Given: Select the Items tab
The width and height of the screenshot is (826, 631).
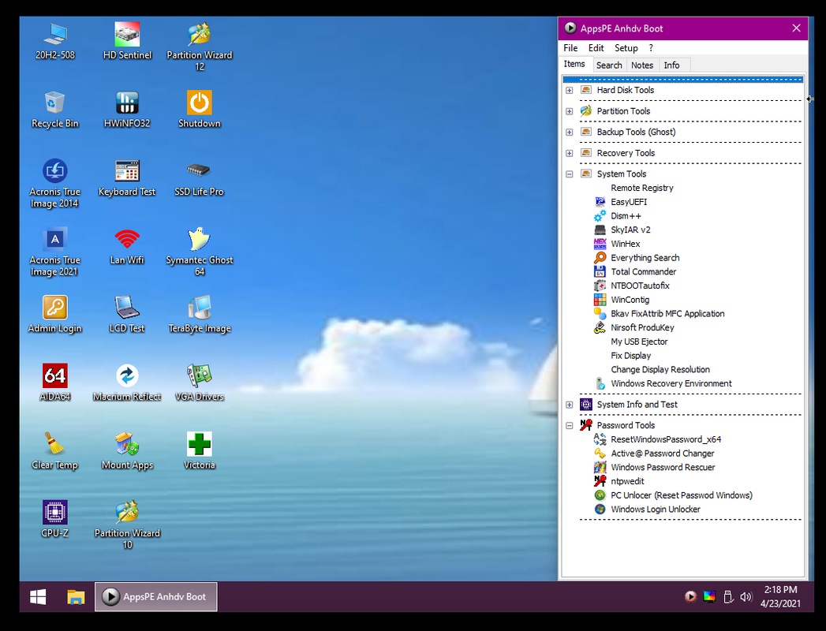Looking at the screenshot, I should tap(574, 64).
